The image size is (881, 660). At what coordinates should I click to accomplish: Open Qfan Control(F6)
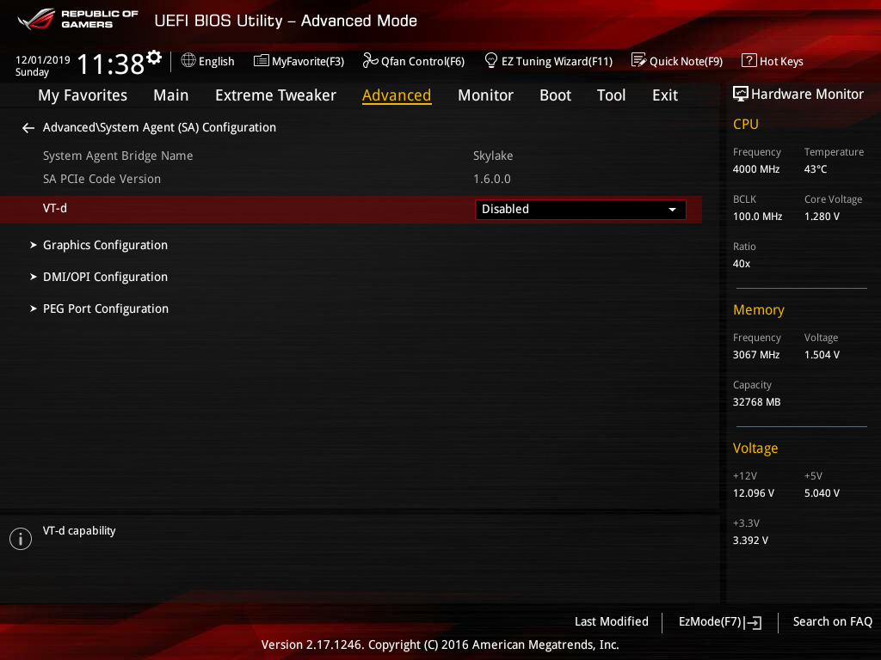(414, 61)
